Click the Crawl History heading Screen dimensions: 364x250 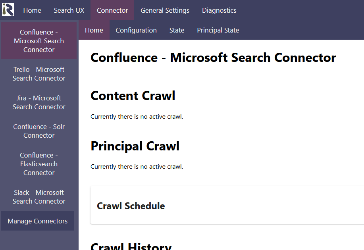tap(131, 246)
